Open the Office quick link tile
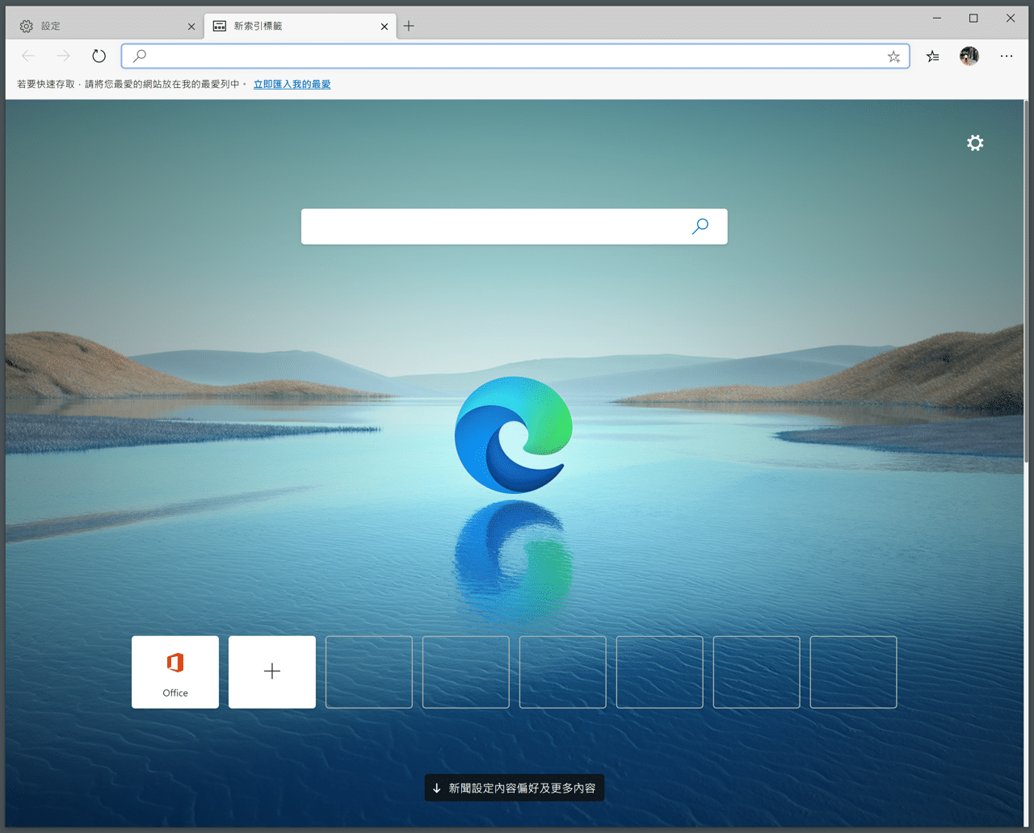 coord(175,672)
